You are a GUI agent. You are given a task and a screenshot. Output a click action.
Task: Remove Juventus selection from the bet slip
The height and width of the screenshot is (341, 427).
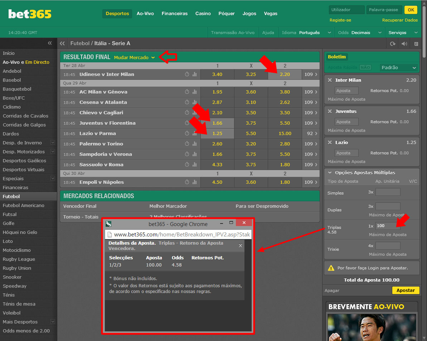pos(330,111)
